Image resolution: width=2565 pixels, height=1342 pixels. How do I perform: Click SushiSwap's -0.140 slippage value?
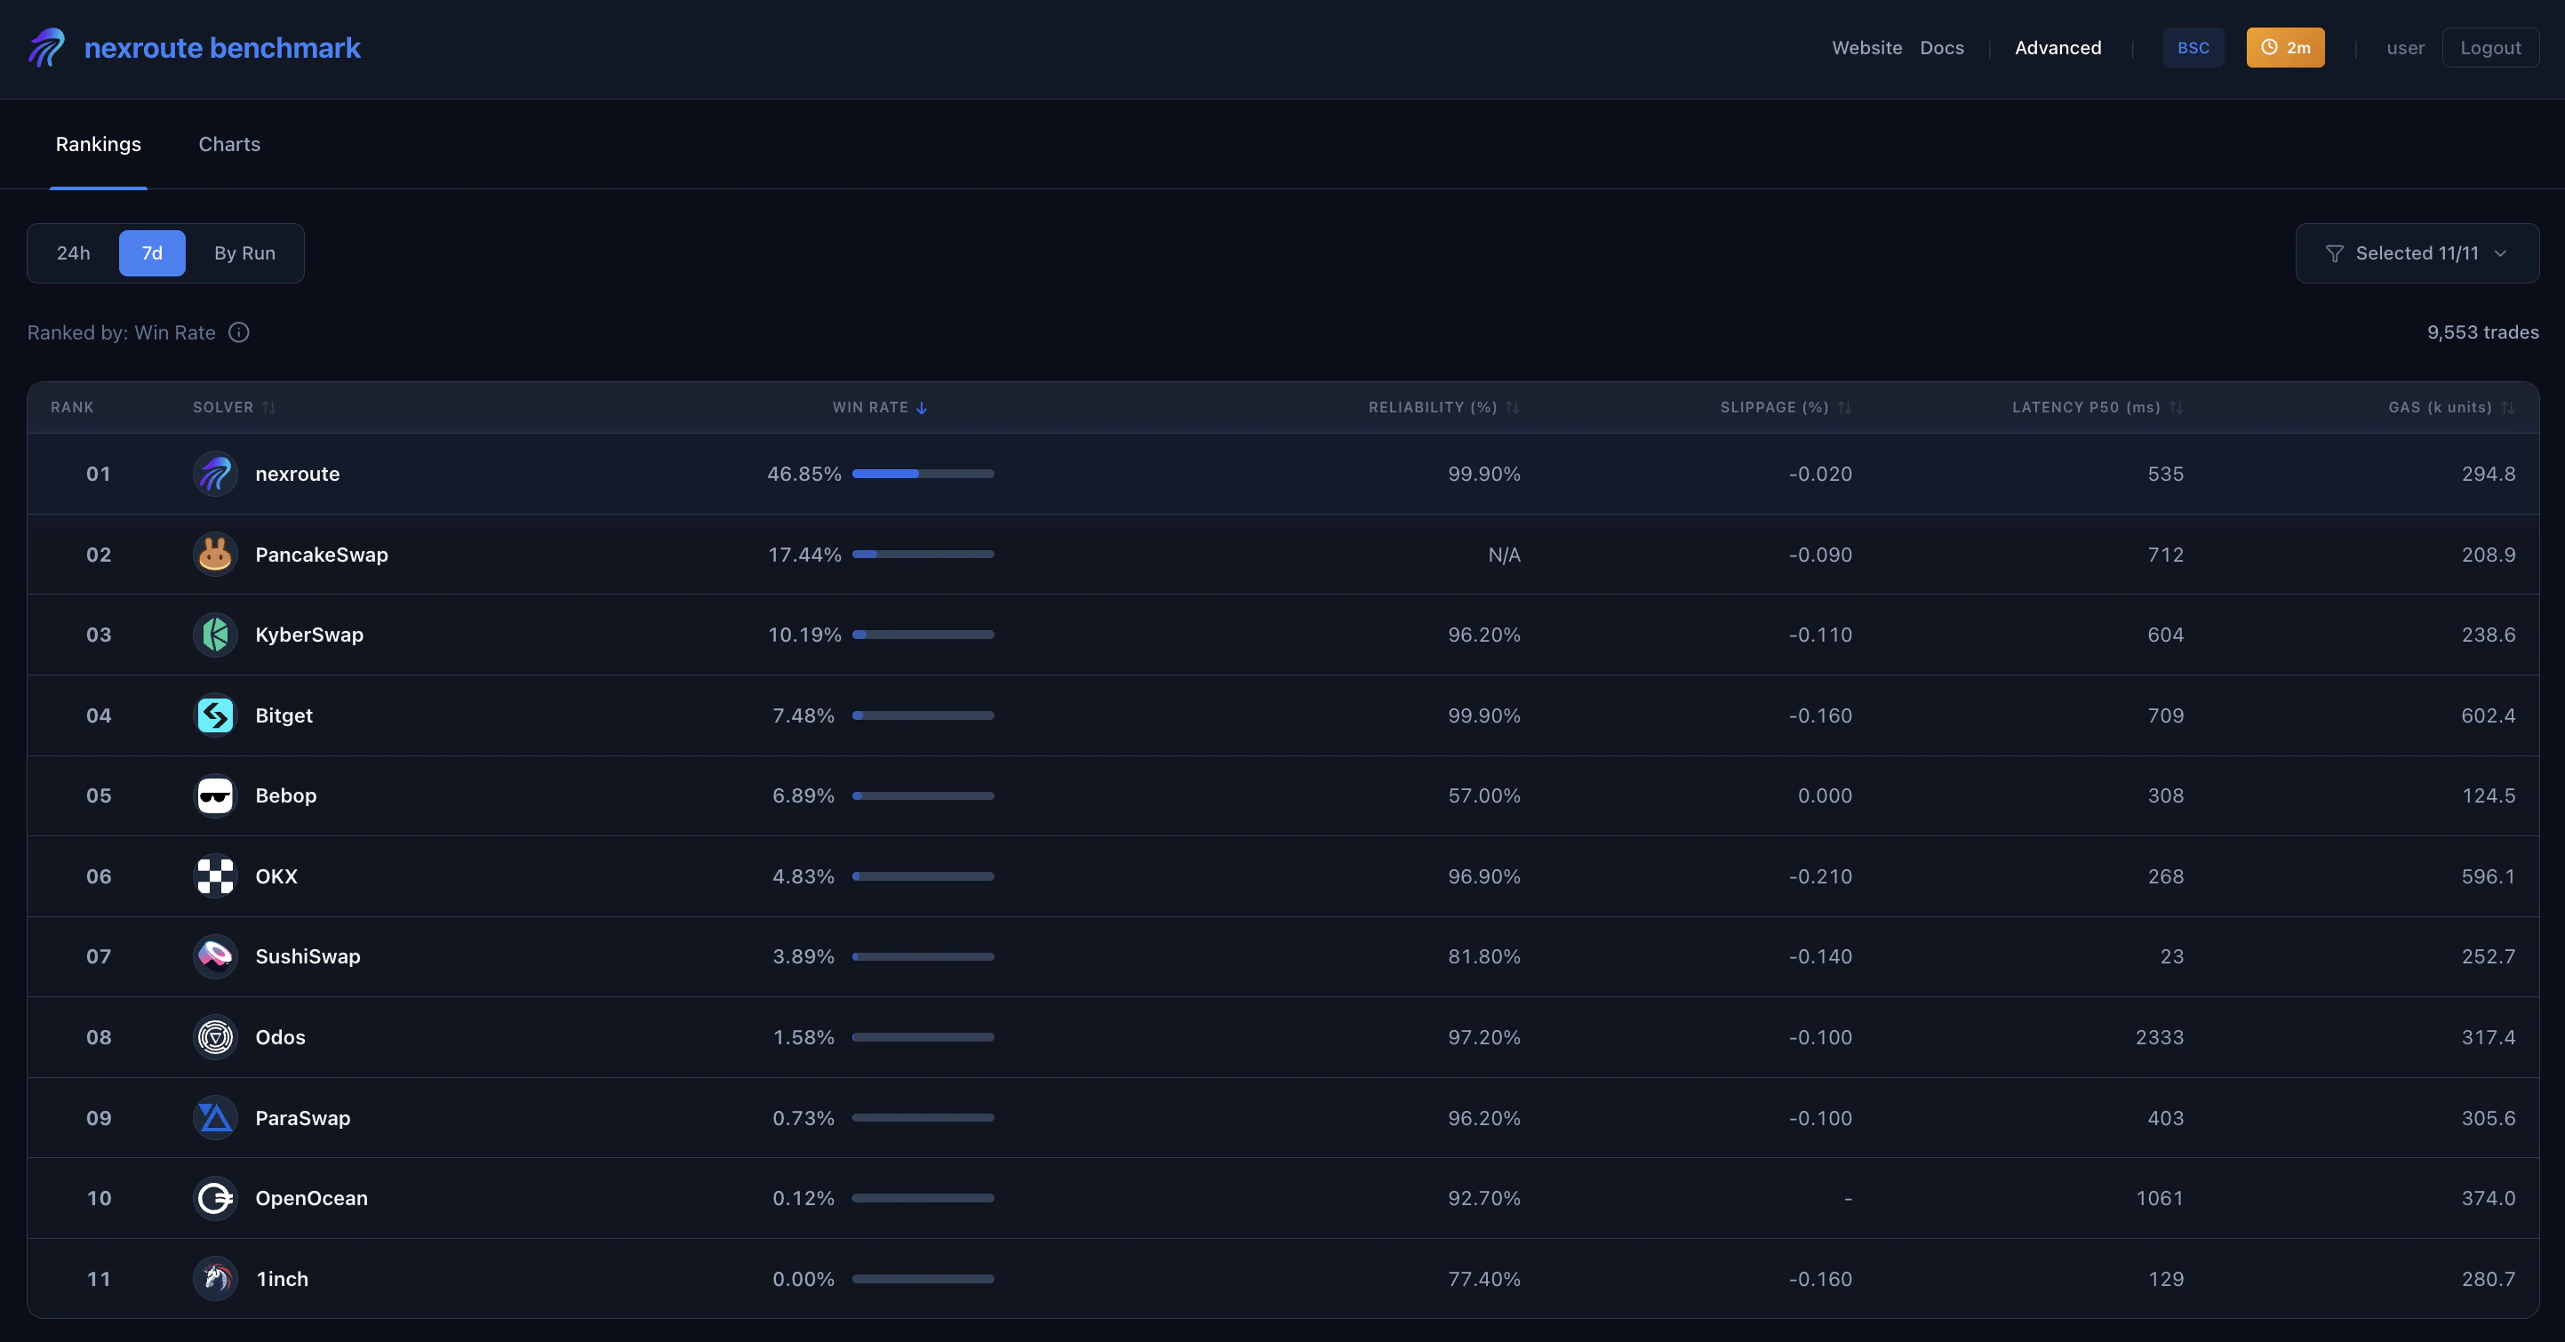1820,956
